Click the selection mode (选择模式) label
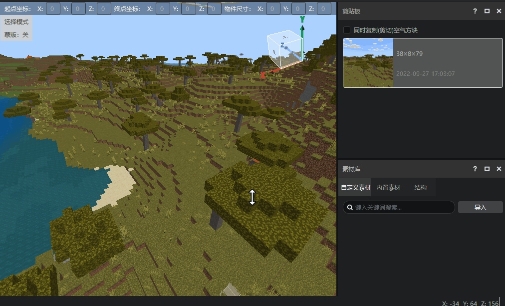The width and height of the screenshot is (505, 306). [x=16, y=22]
